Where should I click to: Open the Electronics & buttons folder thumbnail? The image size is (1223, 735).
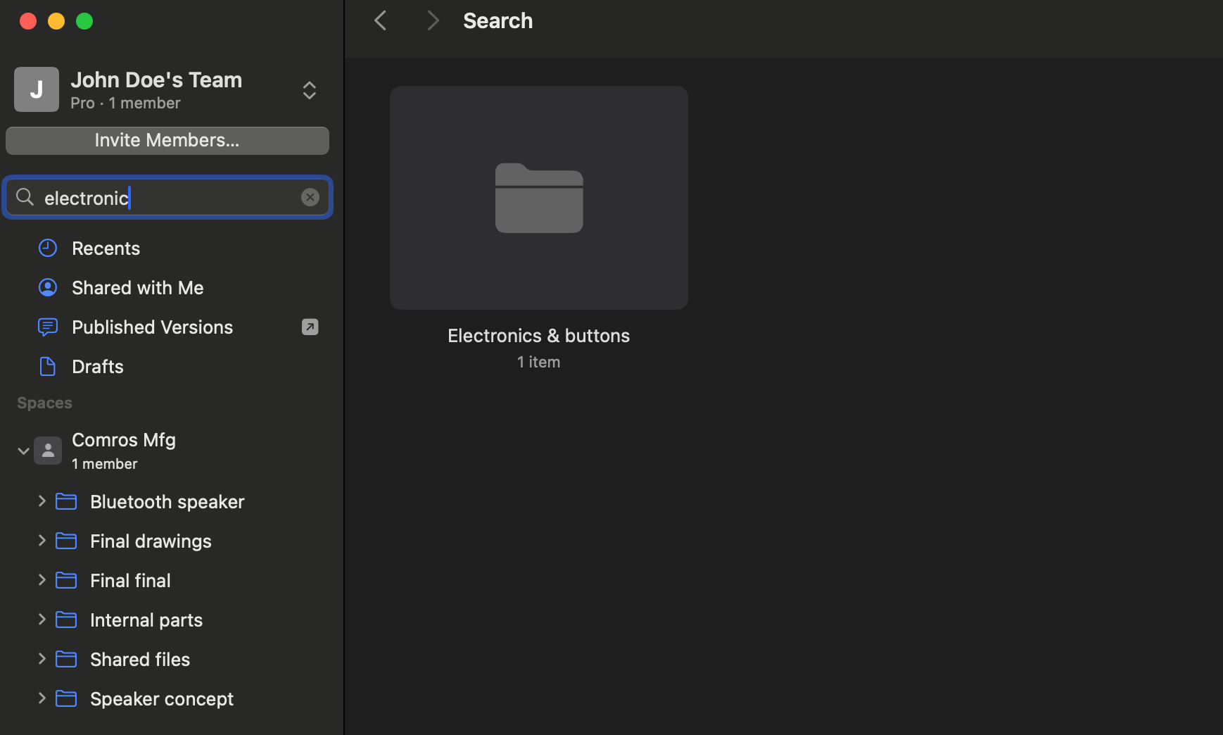[539, 198]
